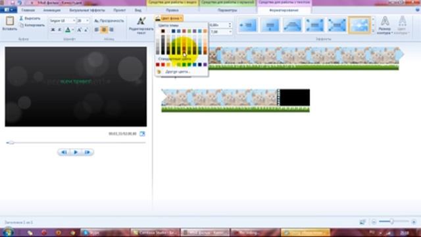Open the View ribbon tab
This screenshot has height=237, width=421.
[138, 11]
